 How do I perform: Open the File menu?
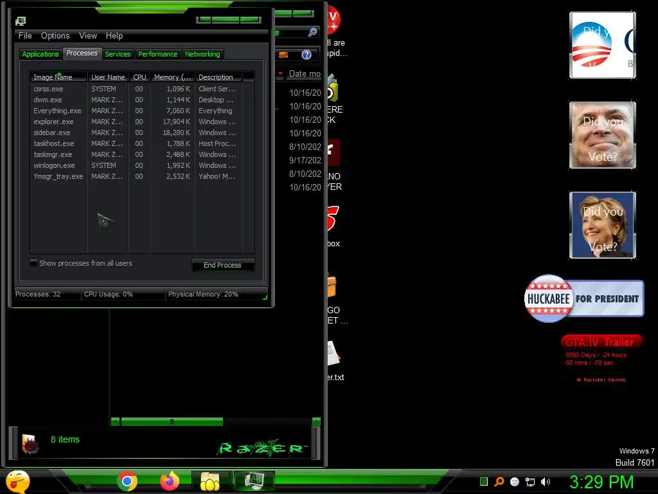25,36
